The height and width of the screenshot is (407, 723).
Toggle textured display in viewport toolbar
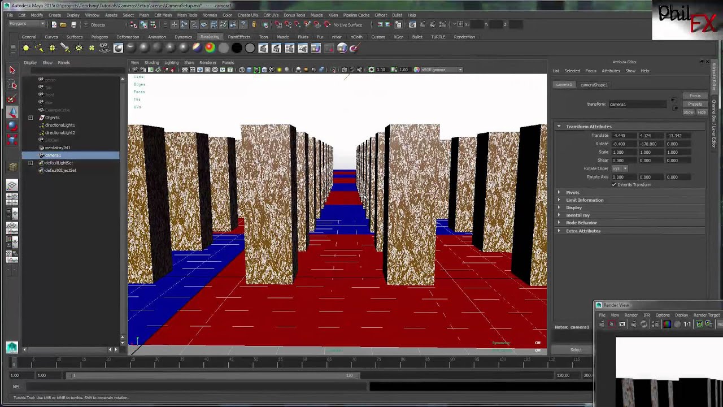coord(271,70)
